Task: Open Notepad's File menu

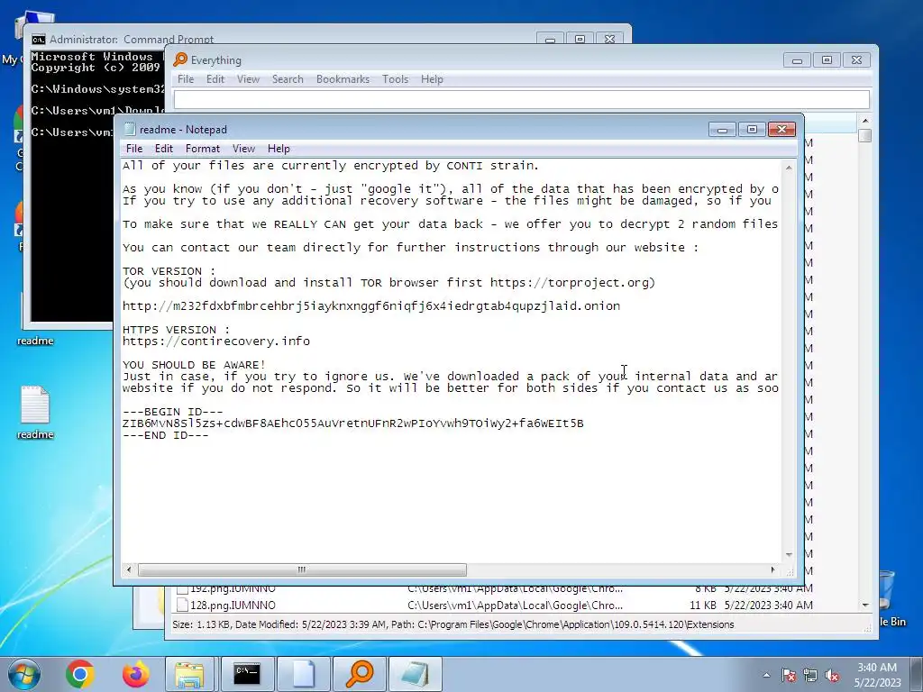Action: tap(134, 149)
